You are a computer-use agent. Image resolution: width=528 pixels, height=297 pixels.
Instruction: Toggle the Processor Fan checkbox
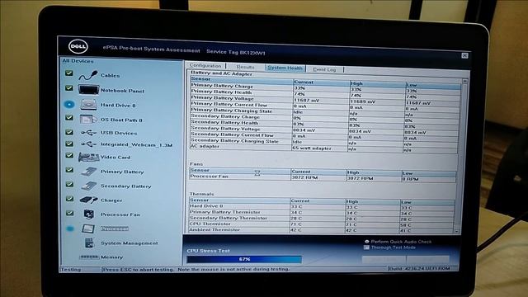pyautogui.click(x=69, y=213)
